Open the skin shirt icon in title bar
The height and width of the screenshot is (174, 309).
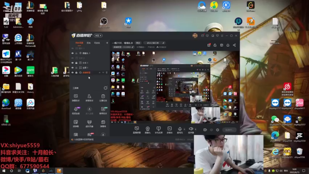click(217, 36)
